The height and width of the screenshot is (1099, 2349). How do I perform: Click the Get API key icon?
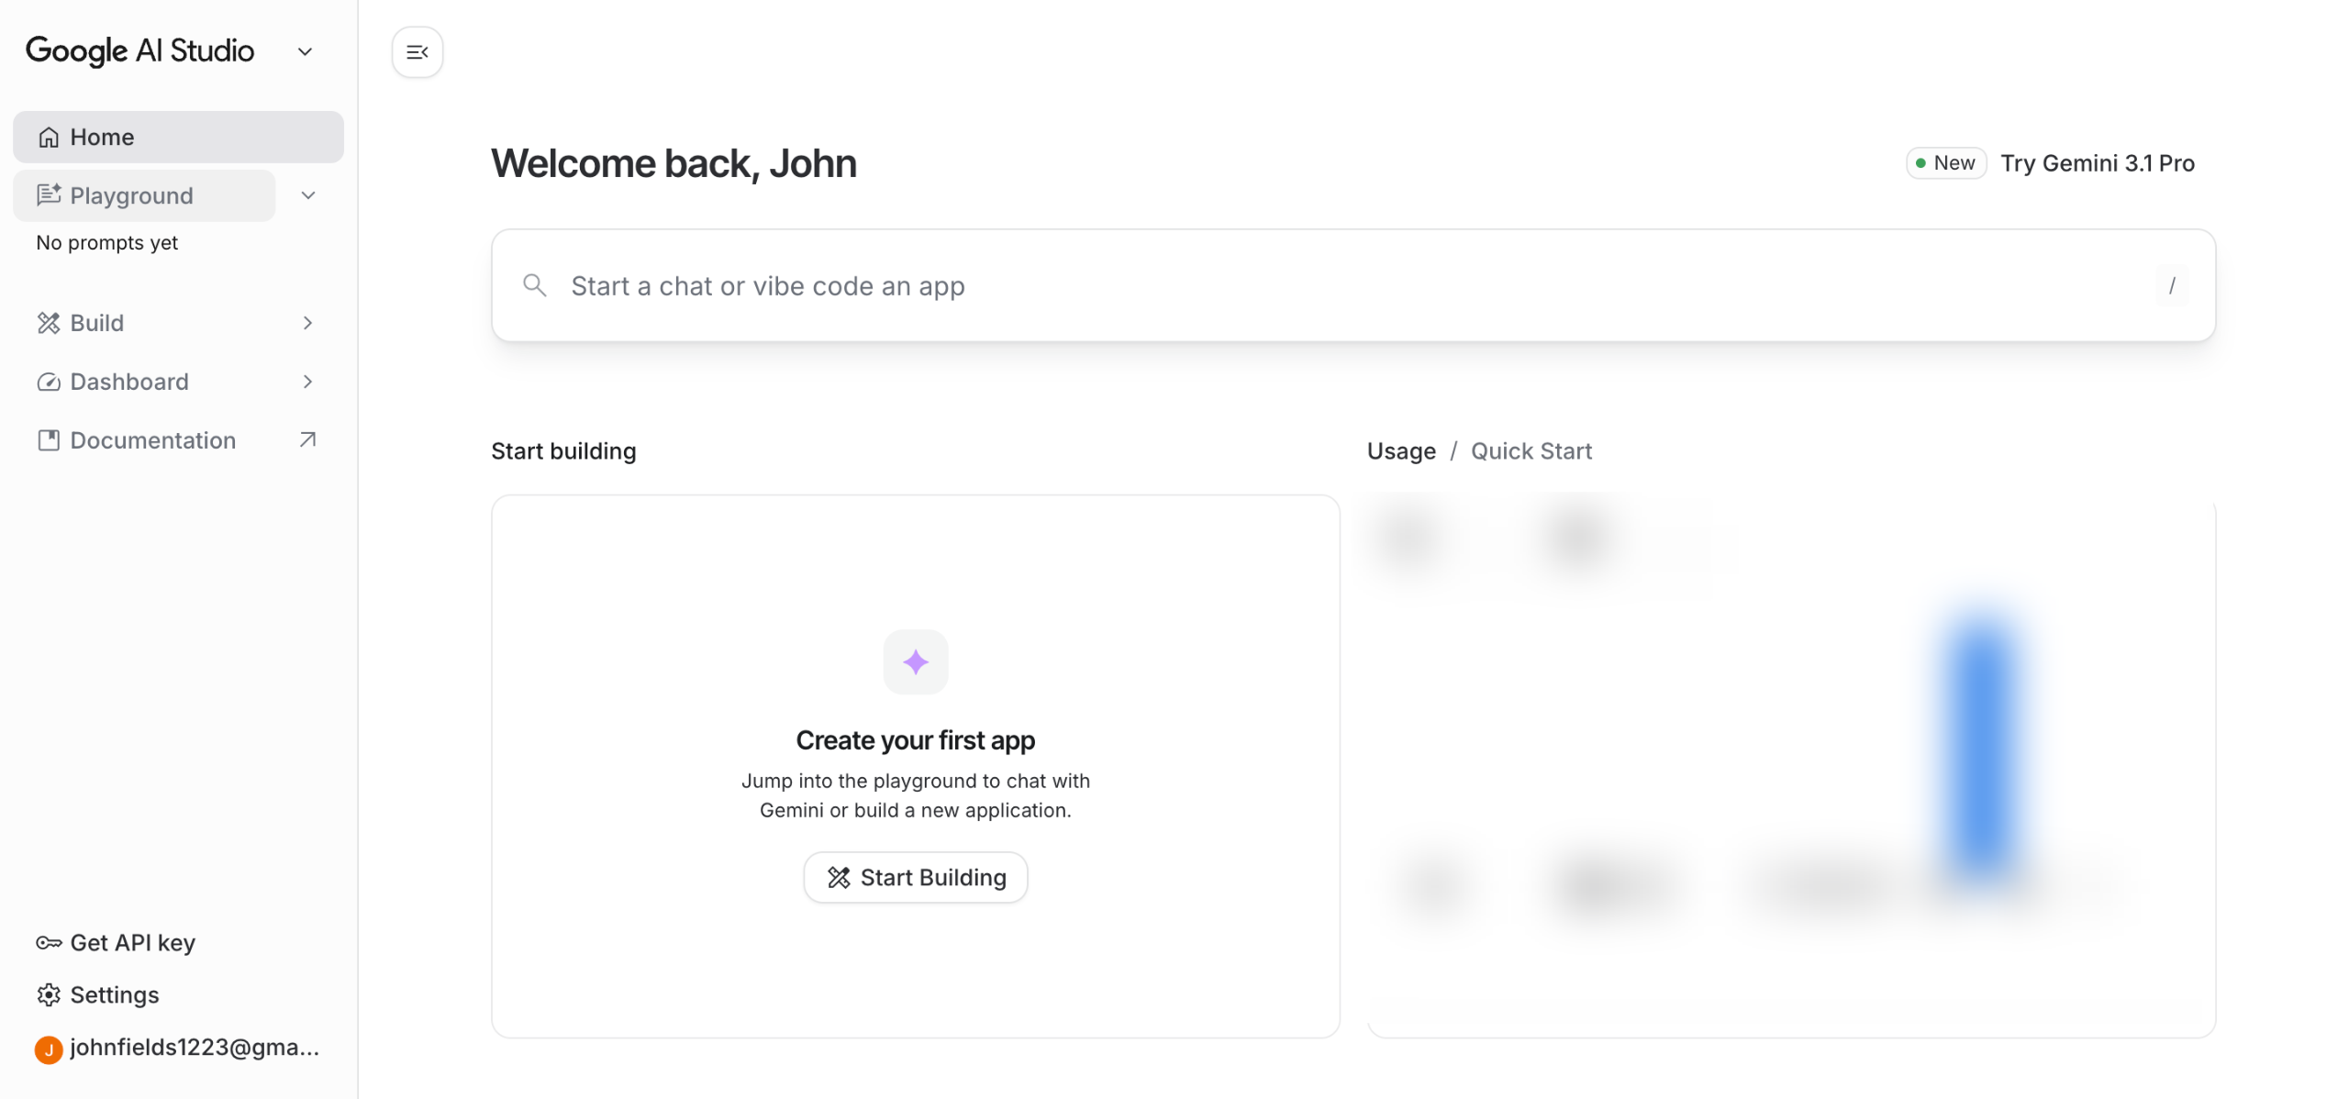49,942
